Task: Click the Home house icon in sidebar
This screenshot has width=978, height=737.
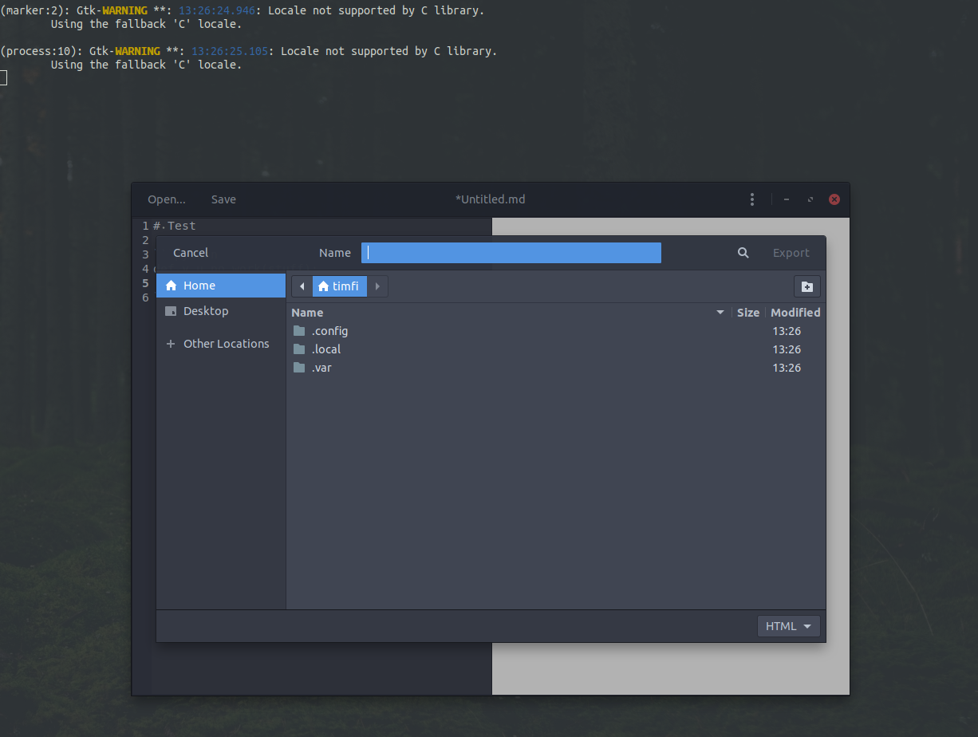Action: (x=171, y=286)
